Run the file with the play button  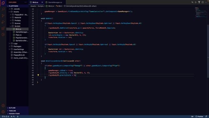[196, 2]
